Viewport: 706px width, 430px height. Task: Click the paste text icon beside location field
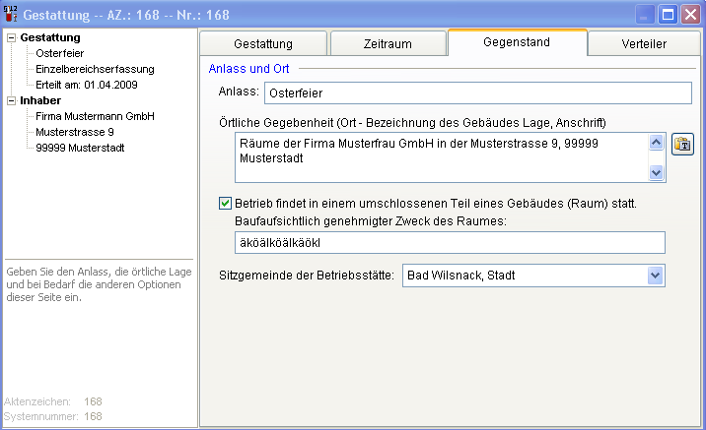tap(682, 144)
